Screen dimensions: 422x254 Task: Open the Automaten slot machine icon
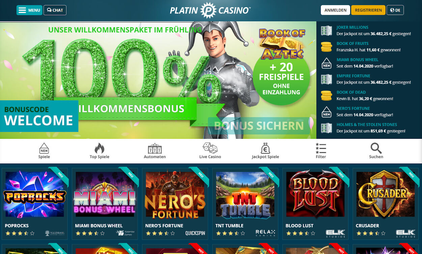point(155,149)
